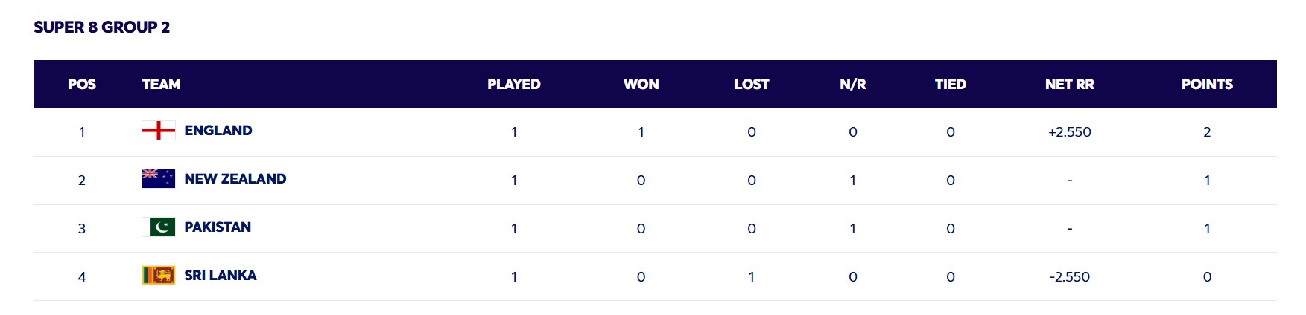Click the Sri Lanka flag icon
Image resolution: width=1306 pixels, height=315 pixels.
(x=159, y=276)
